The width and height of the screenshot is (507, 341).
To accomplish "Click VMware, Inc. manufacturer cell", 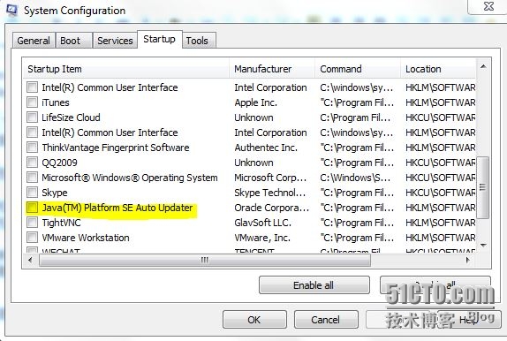I will point(262,238).
